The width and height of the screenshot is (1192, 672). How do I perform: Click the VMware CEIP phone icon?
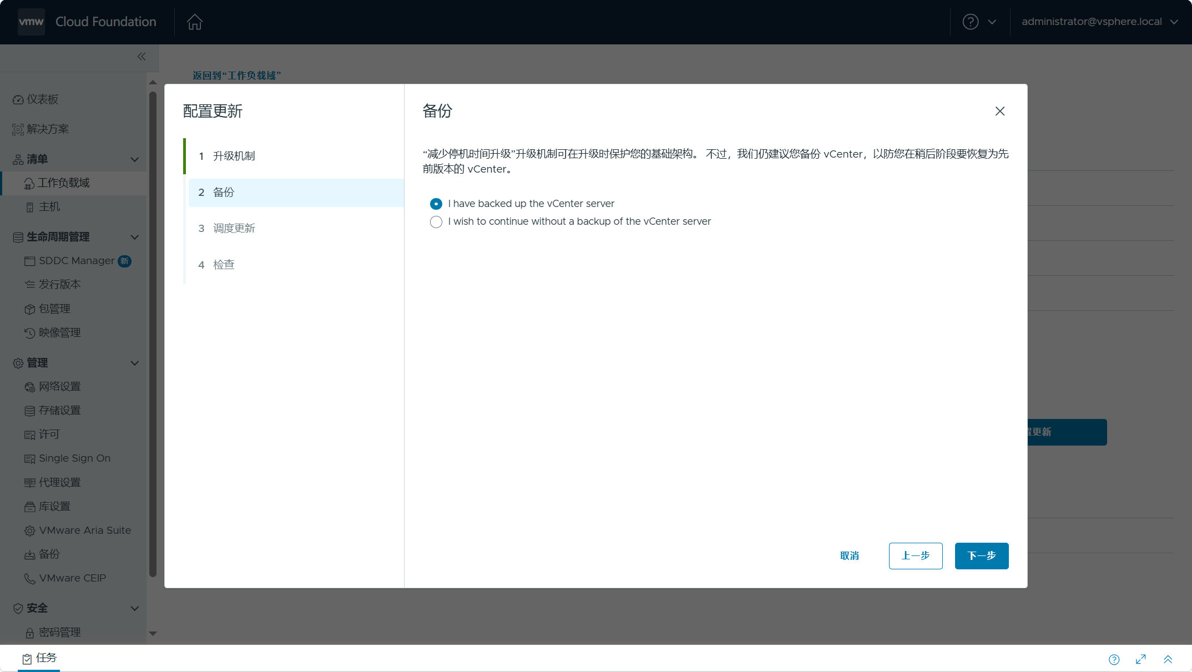[x=30, y=579]
